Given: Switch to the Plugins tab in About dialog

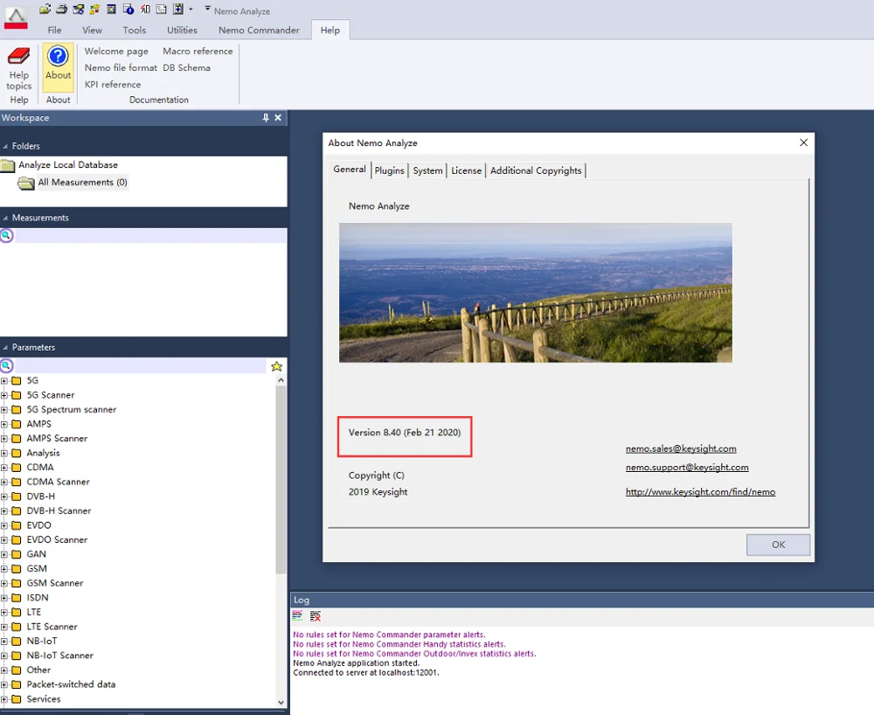Looking at the screenshot, I should 389,170.
